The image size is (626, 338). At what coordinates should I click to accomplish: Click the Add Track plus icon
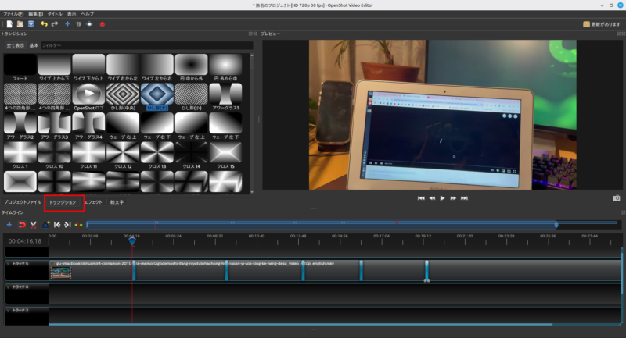pyautogui.click(x=9, y=225)
